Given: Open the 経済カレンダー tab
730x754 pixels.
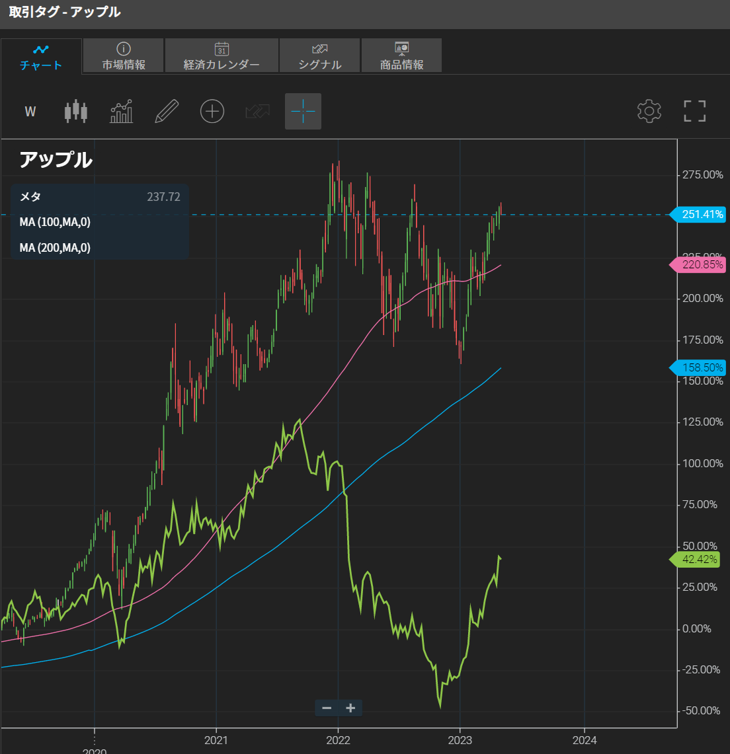Looking at the screenshot, I should point(222,56).
